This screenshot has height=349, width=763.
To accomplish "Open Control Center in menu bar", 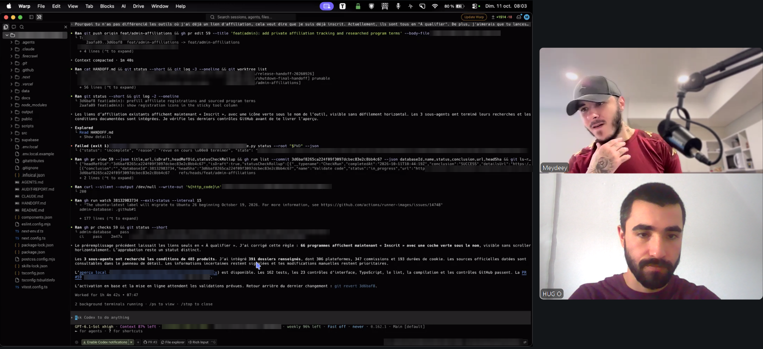I will [475, 6].
